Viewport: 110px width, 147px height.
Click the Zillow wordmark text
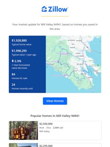pyautogui.click(x=58, y=9)
